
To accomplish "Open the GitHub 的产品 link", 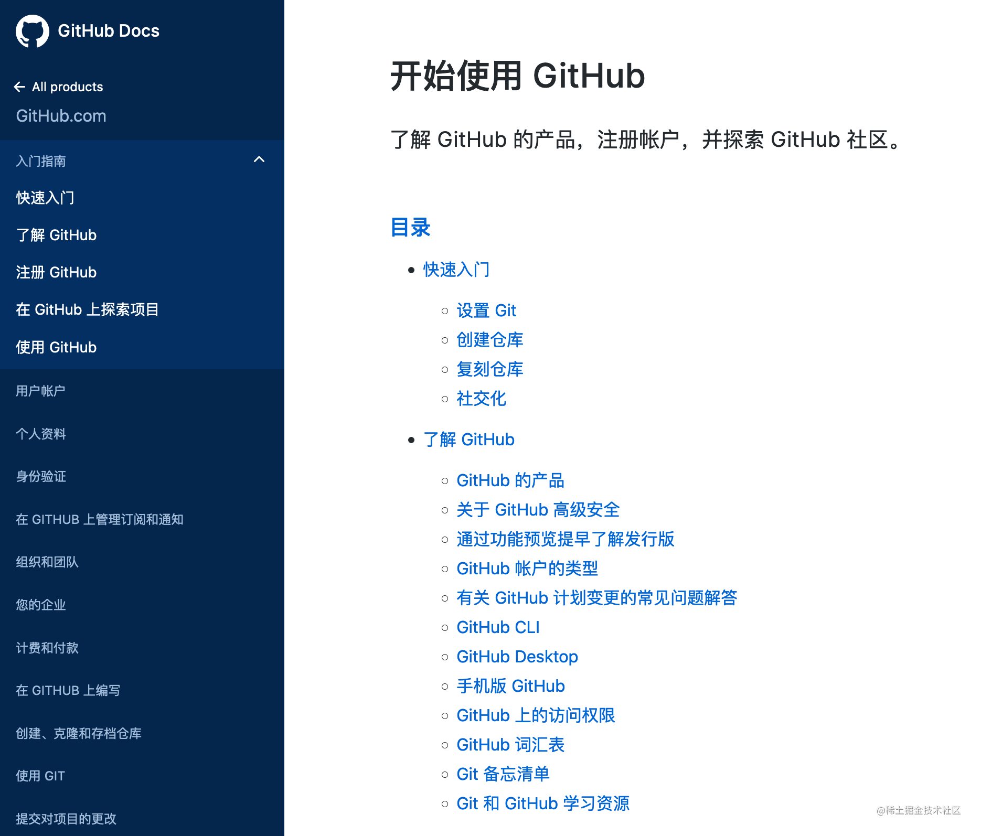I will 510,480.
